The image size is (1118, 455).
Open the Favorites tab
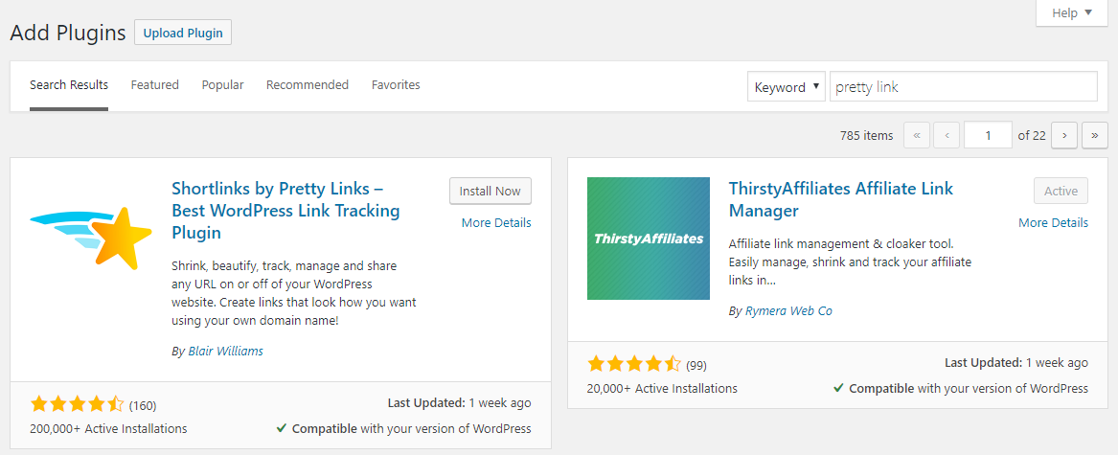point(396,85)
